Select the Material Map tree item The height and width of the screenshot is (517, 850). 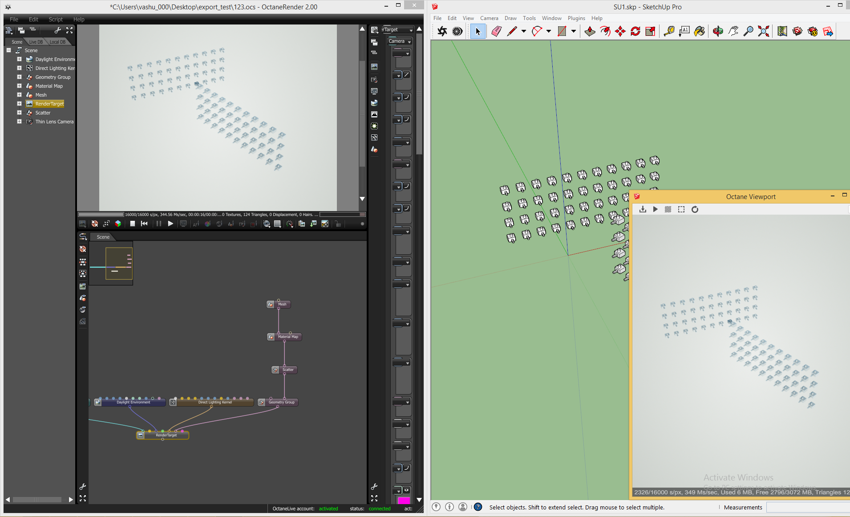(49, 86)
